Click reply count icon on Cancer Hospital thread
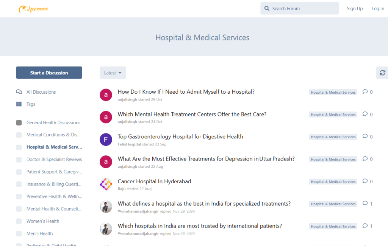The width and height of the screenshot is (388, 246). [365, 181]
